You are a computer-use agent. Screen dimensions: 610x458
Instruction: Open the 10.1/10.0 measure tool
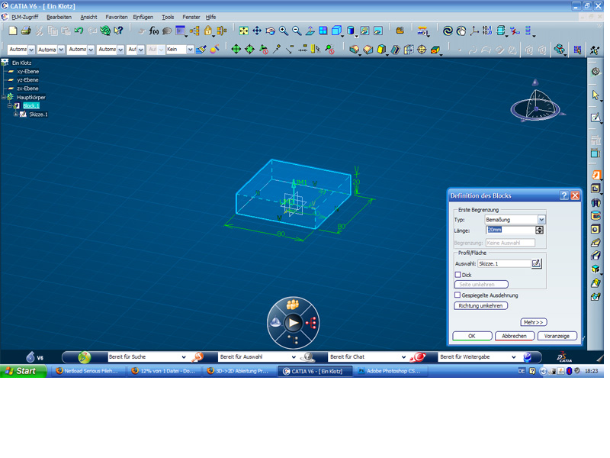pos(487,31)
